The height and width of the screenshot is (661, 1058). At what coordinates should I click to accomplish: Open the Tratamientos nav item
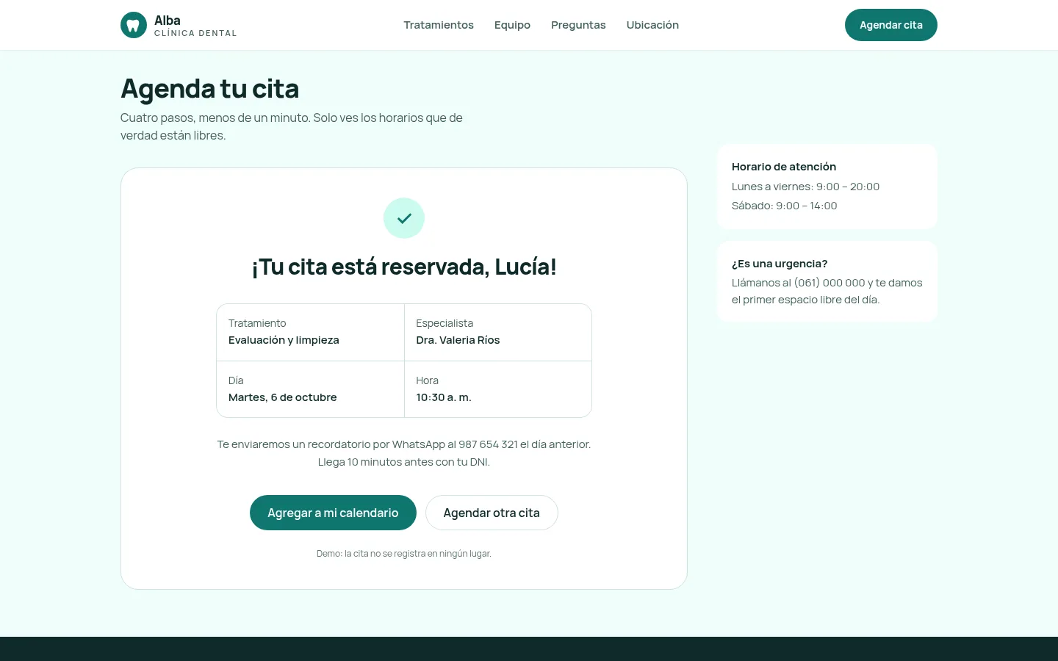(439, 25)
